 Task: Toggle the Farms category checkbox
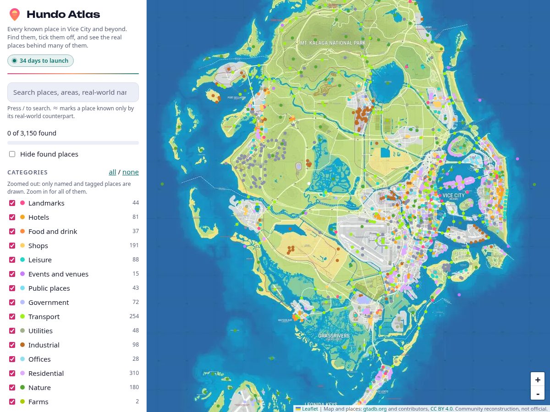pos(12,402)
